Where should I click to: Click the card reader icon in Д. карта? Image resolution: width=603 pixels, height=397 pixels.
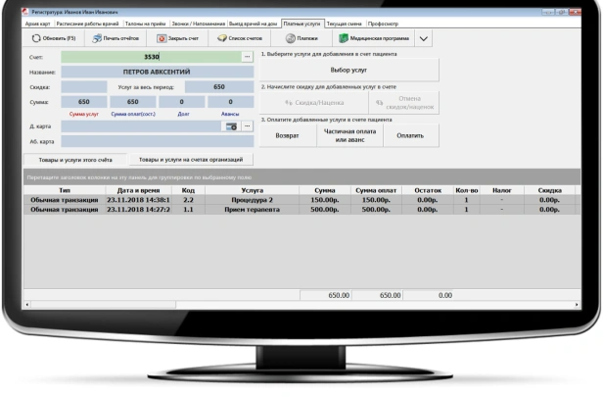tap(232, 126)
